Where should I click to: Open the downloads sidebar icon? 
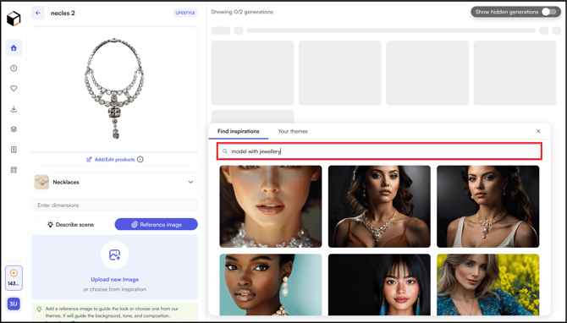(x=14, y=109)
